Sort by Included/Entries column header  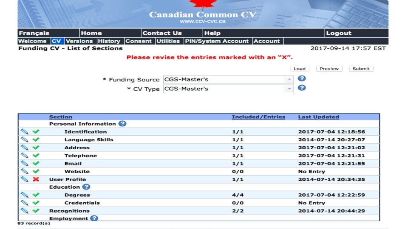coord(259,117)
